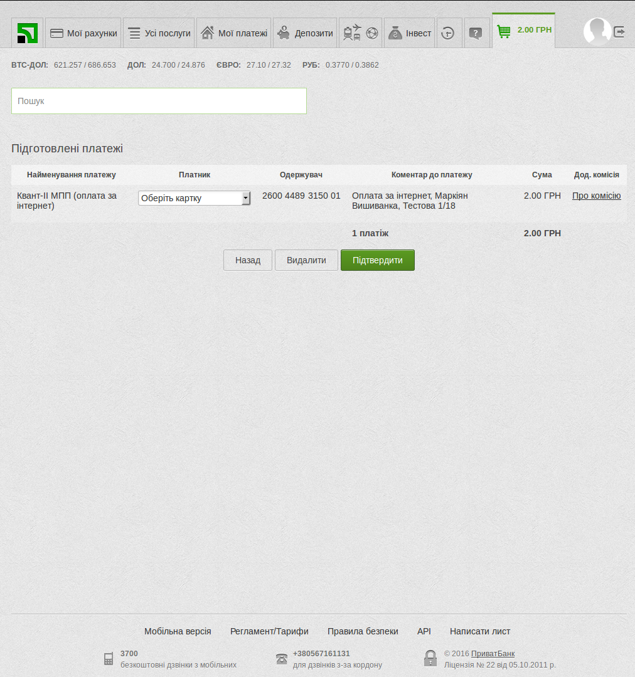
Task: Expand the 'Оберіть картку' card dropdown
Action: pos(194,198)
